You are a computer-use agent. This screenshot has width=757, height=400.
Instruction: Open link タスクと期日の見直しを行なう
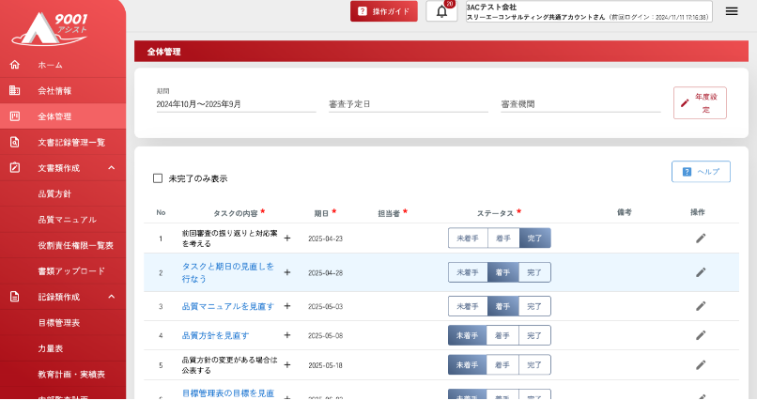coord(228,272)
